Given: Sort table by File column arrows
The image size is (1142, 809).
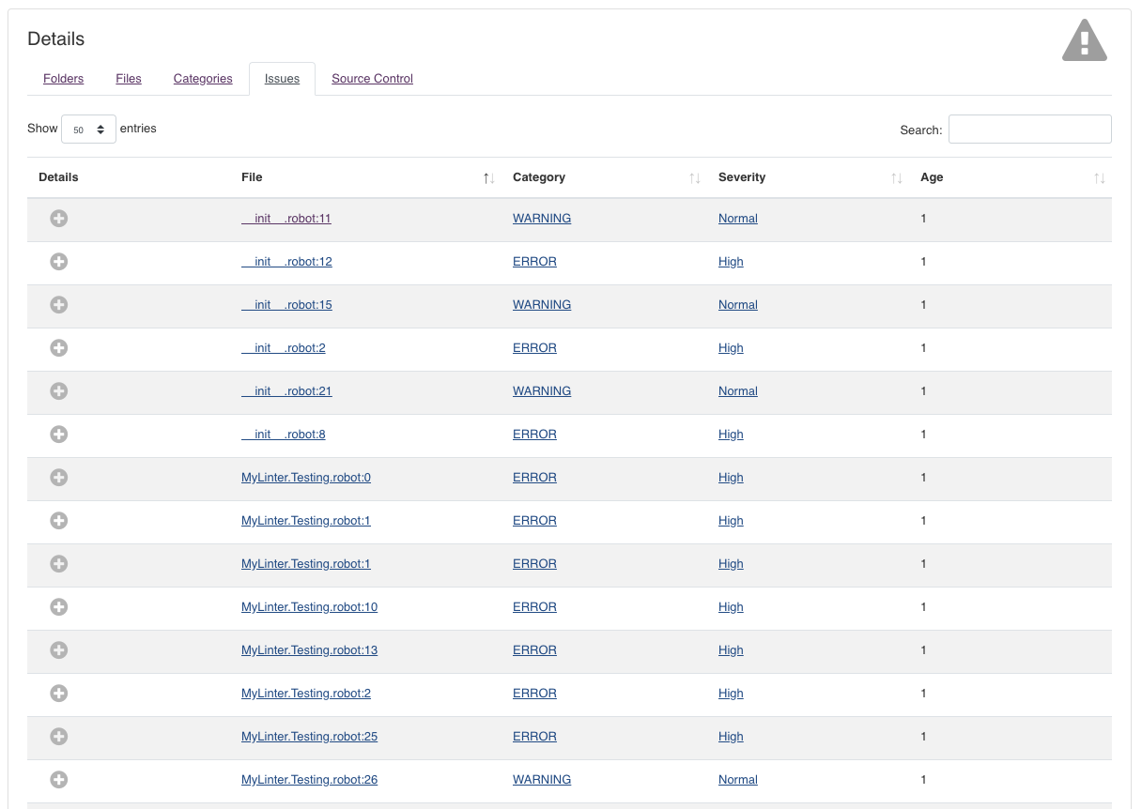Looking at the screenshot, I should (x=488, y=177).
